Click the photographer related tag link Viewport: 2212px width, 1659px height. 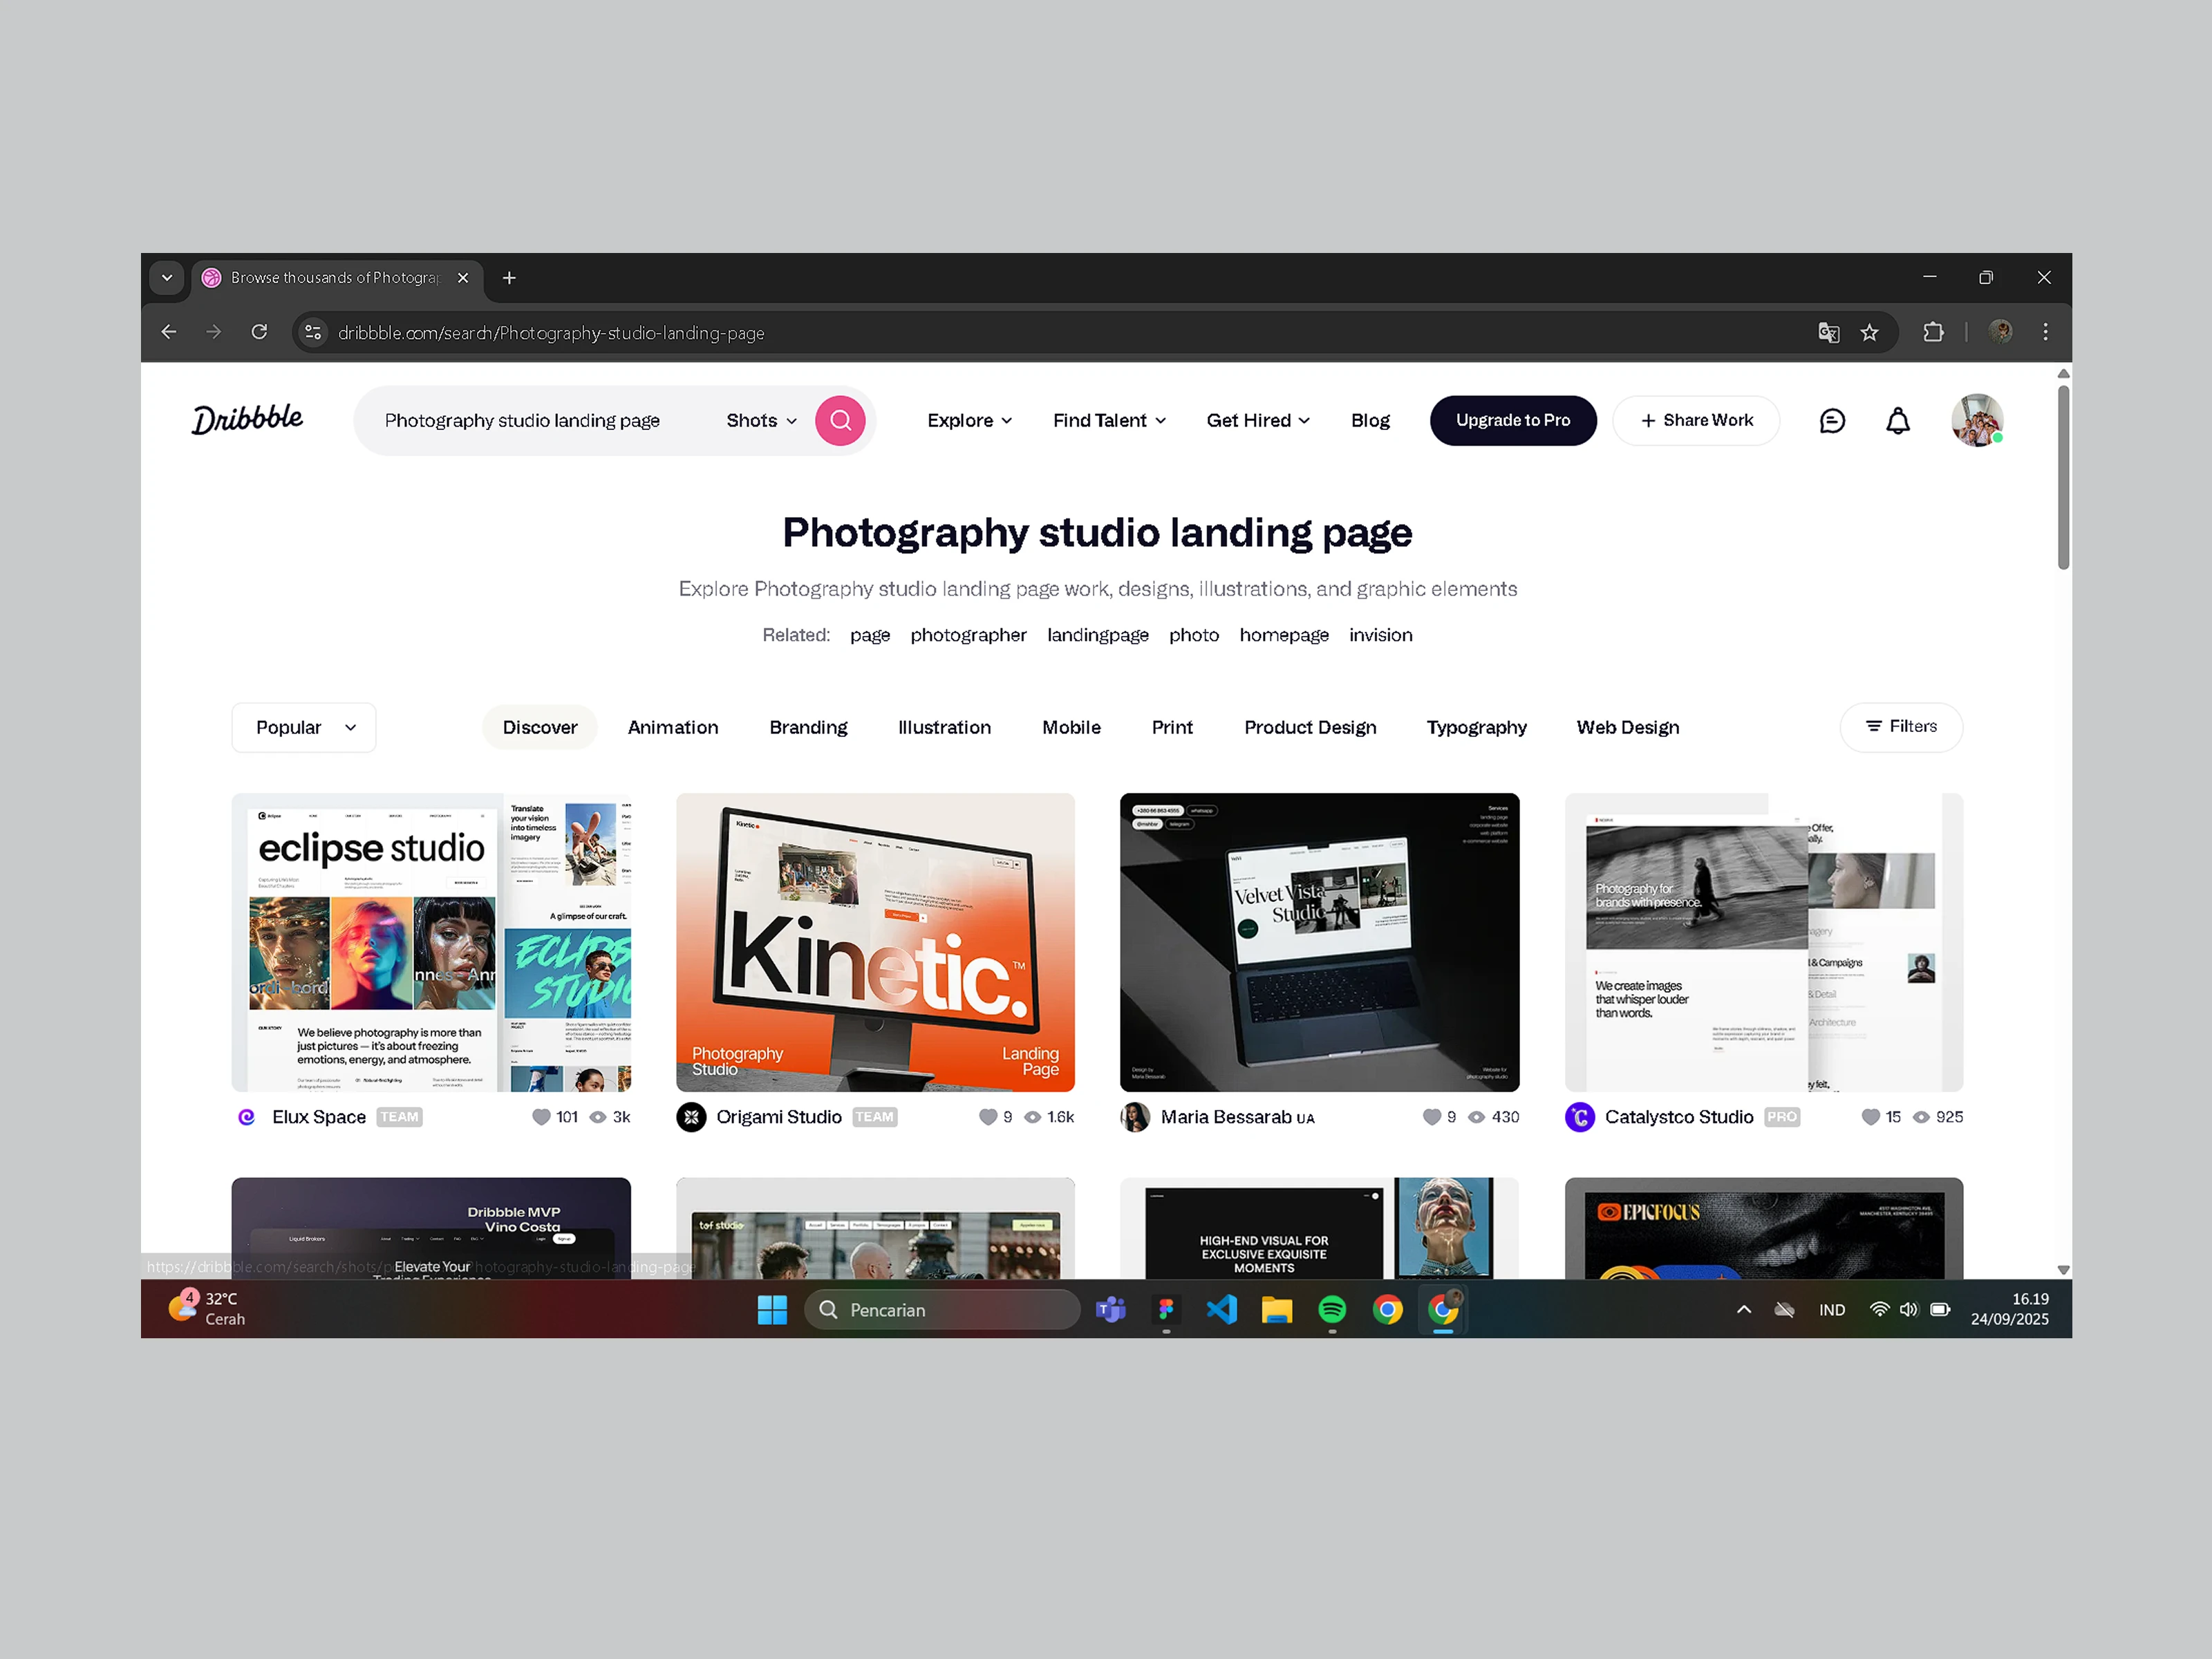pyautogui.click(x=967, y=635)
